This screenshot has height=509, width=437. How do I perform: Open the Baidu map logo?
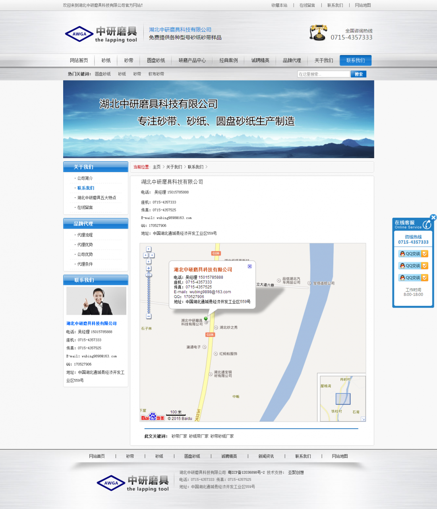153,416
